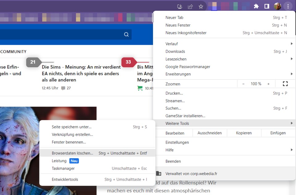Open Einstellungen from the menu
This screenshot has height=195, width=296.
click(x=177, y=142)
